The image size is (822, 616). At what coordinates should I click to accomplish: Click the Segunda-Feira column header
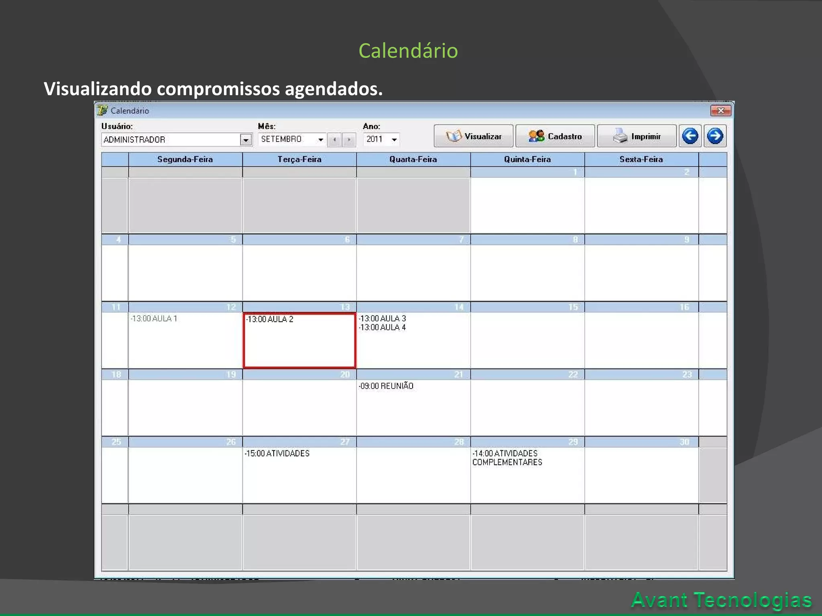[x=185, y=159]
